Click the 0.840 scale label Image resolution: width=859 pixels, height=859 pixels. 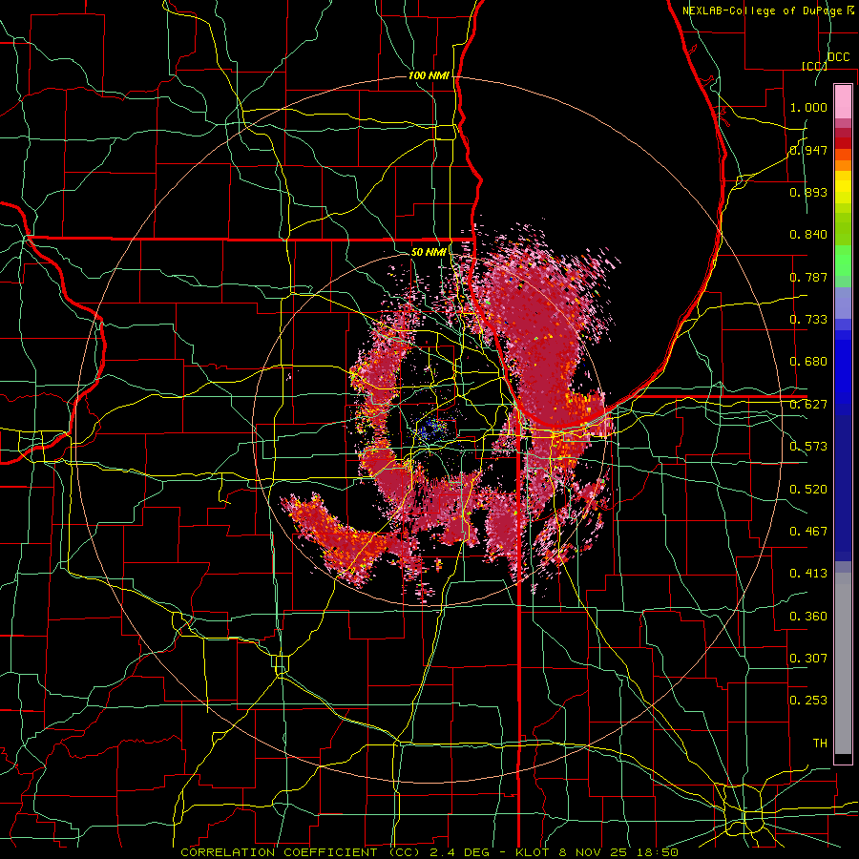click(x=808, y=235)
